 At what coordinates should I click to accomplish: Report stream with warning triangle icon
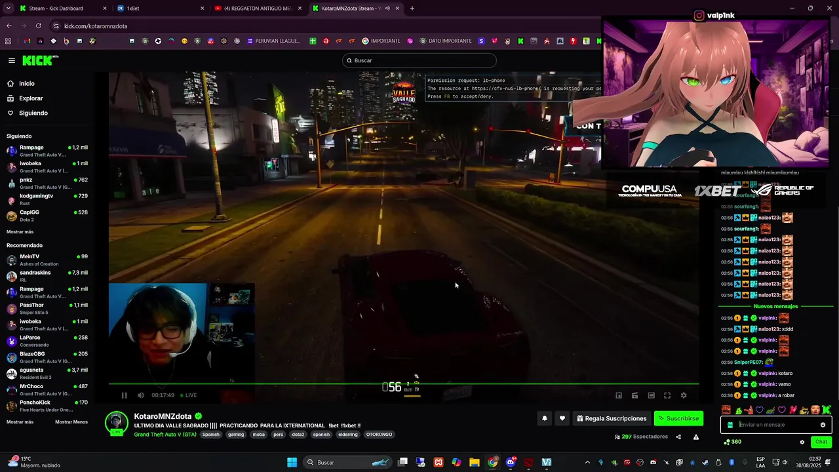(696, 437)
